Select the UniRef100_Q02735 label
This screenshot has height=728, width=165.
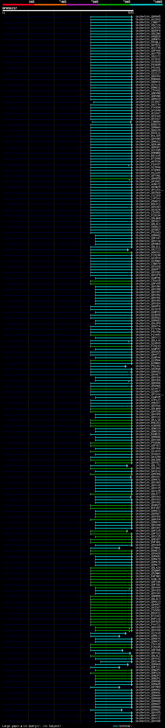pos(148,48)
